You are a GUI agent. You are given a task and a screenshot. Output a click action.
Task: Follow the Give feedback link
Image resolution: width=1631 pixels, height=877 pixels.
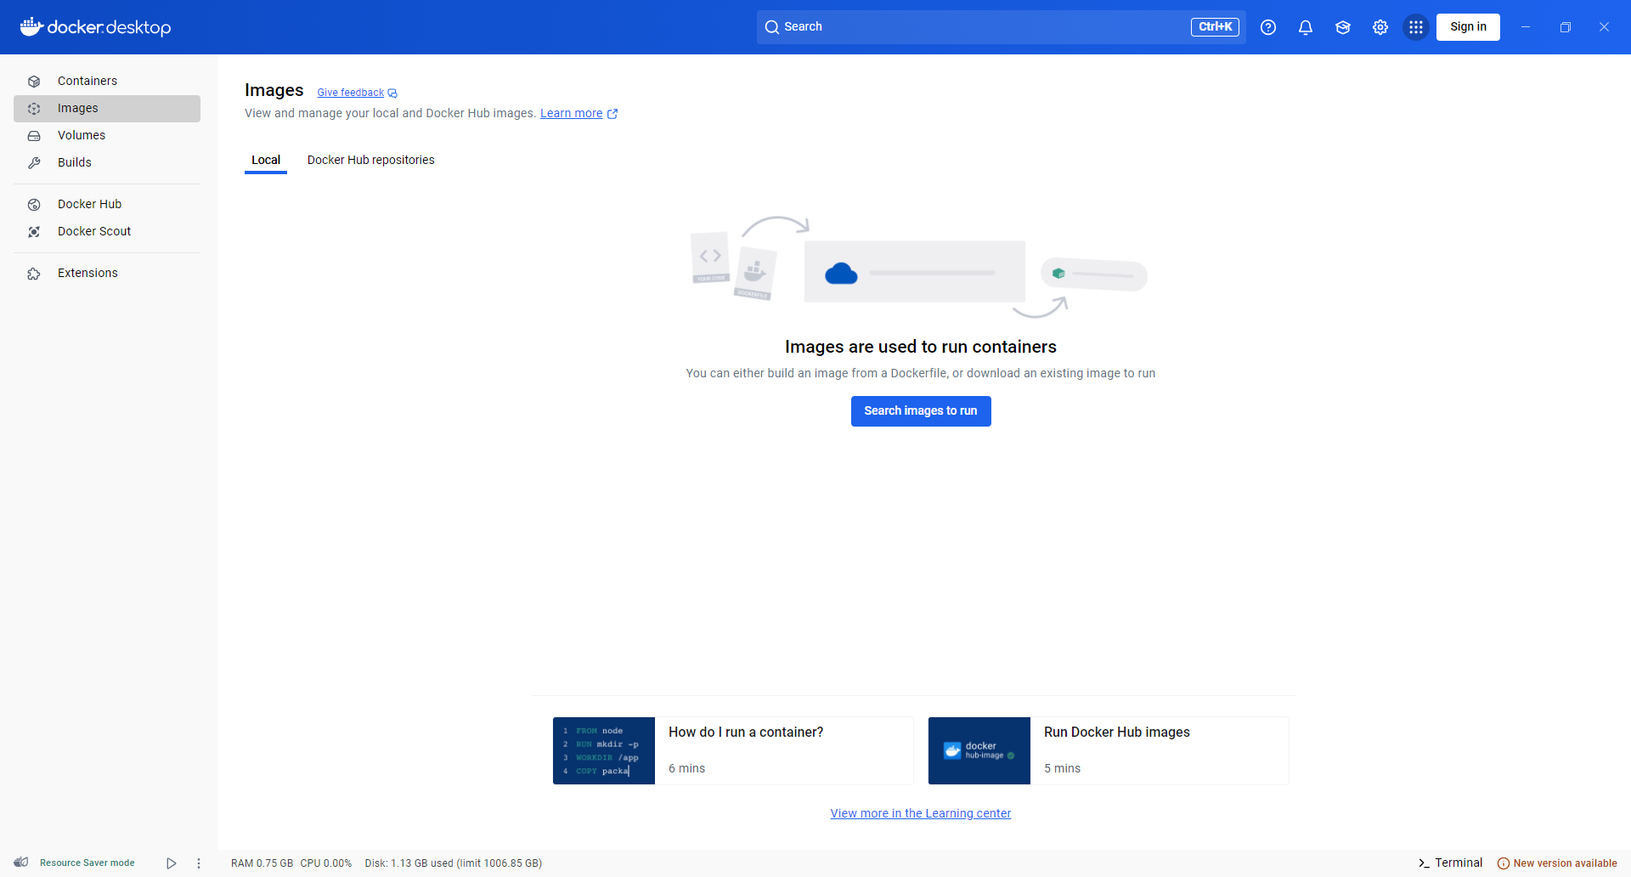[x=351, y=93]
